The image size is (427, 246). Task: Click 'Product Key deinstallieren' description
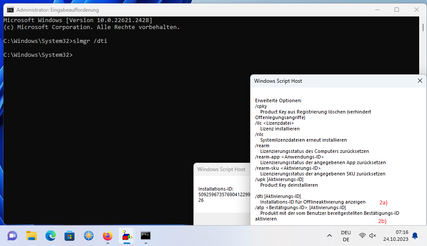coord(289,185)
